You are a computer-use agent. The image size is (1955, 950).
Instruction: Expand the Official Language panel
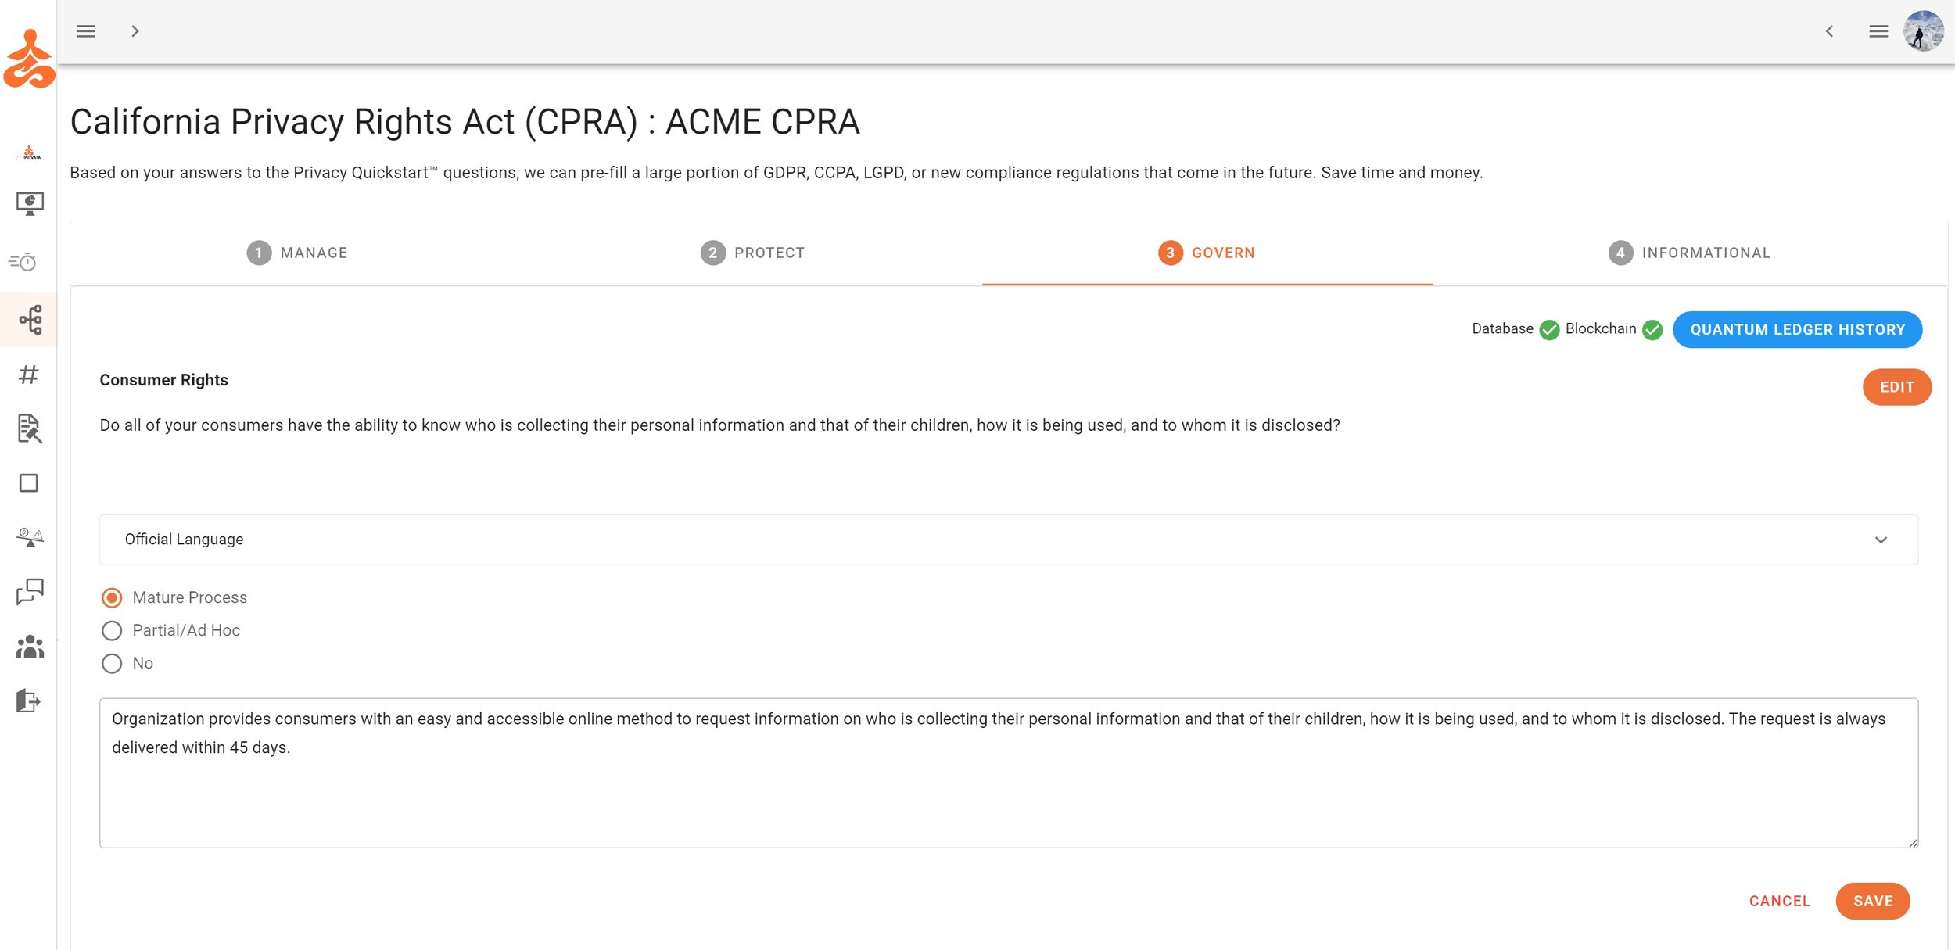(1008, 540)
